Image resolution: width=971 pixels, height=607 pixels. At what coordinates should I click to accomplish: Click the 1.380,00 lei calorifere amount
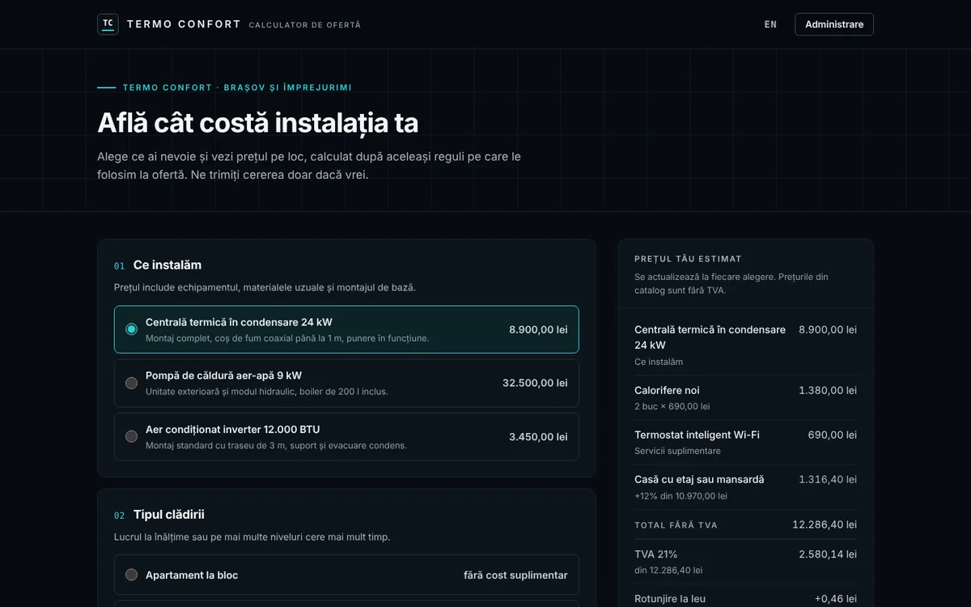click(x=828, y=390)
